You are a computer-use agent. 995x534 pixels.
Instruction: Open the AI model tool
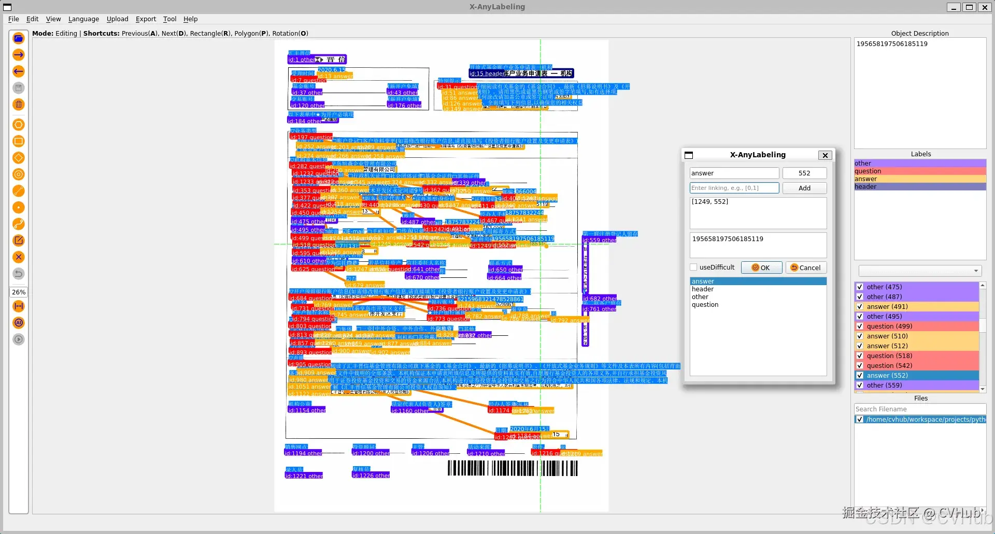coord(19,323)
